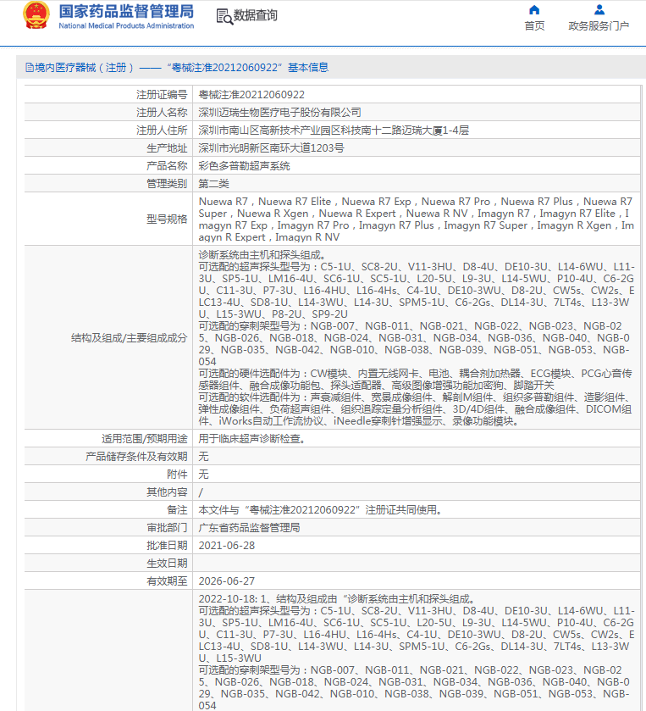This screenshot has width=646, height=711.
Task: Select the remark 本文件与…注册证共同使用。
Action: click(321, 510)
